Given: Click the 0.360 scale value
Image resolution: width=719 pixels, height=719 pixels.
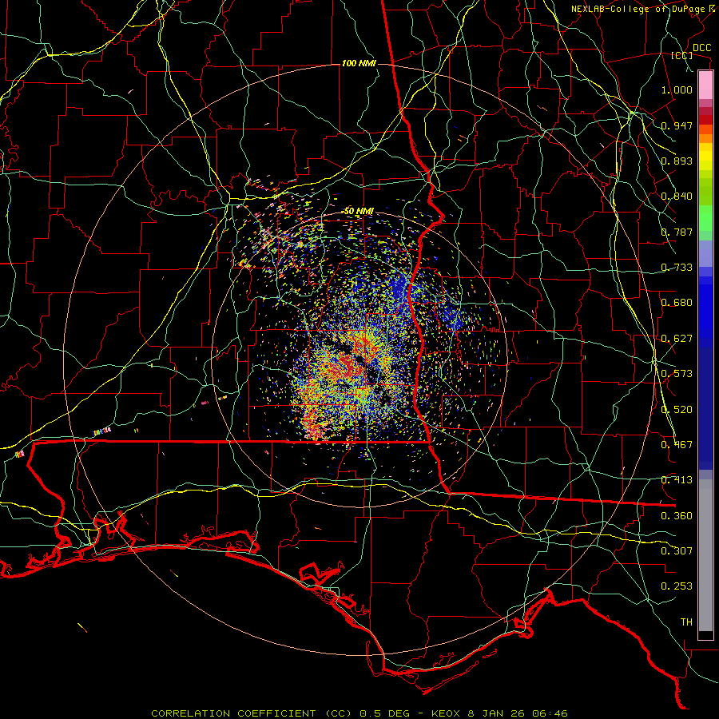Looking at the screenshot, I should tap(677, 516).
